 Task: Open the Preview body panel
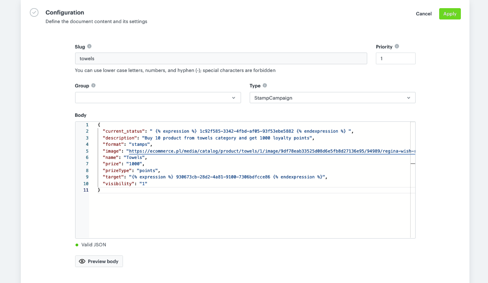[99, 261]
